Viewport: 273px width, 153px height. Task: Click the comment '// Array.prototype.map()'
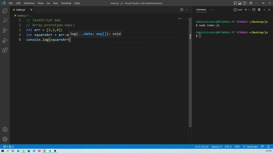(x=50, y=25)
